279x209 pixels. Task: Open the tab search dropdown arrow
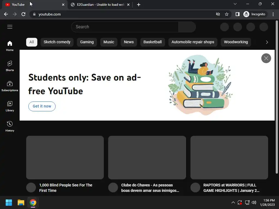tap(235, 4)
